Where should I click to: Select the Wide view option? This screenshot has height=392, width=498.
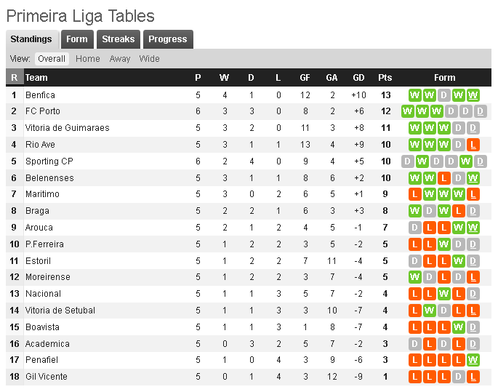(150, 59)
